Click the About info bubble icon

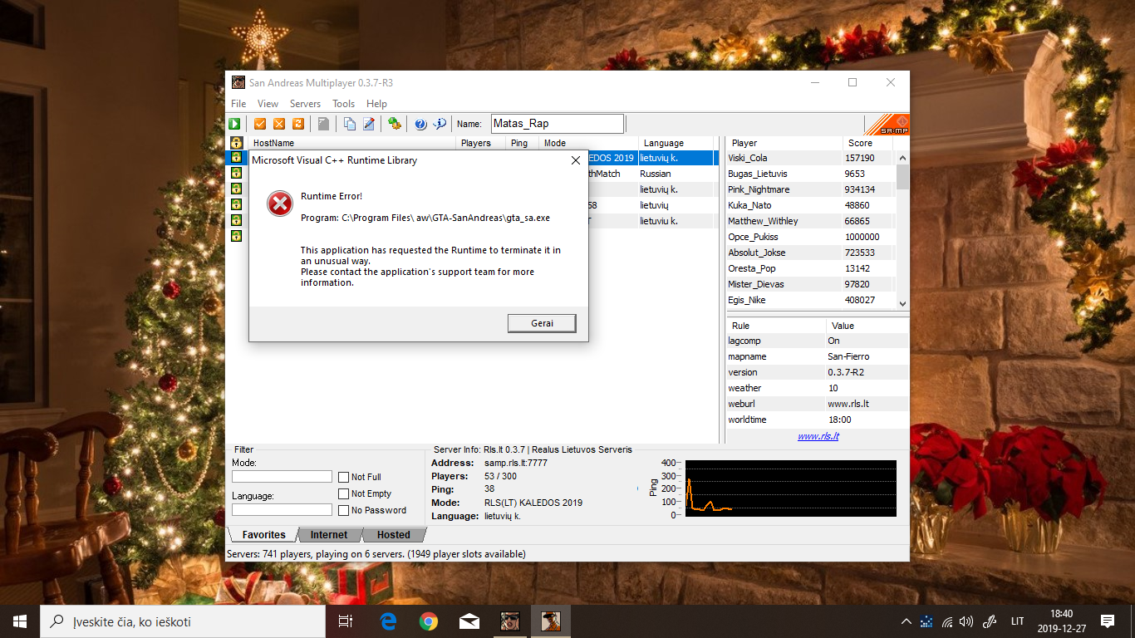click(x=440, y=124)
